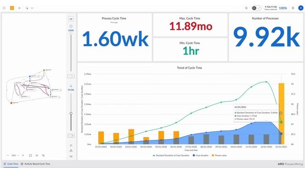Click the cases selected counter
The image size is (305, 172).
pyautogui.click(x=271, y=8)
